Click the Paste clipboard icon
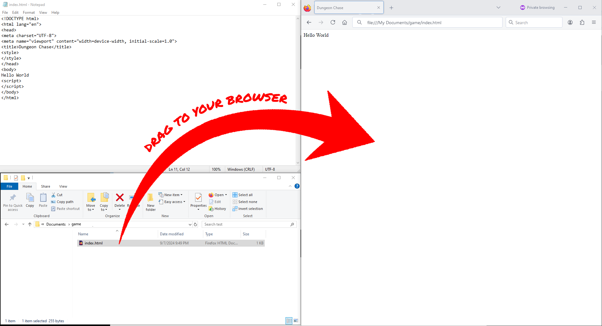This screenshot has width=602, height=326. (x=43, y=197)
